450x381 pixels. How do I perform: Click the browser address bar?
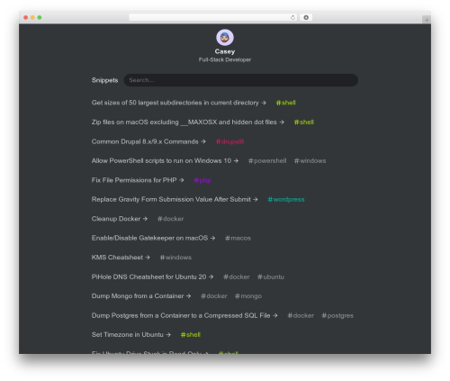point(213,17)
